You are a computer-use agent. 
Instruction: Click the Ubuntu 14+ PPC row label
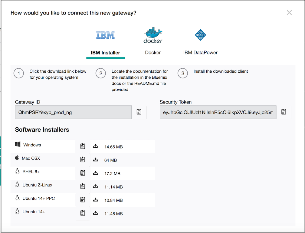[39, 199]
